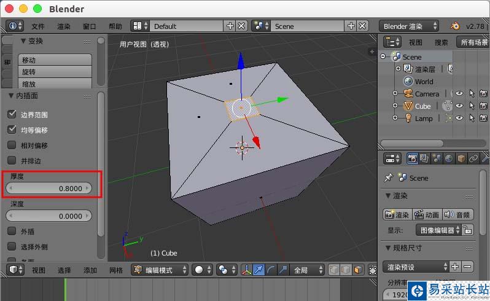Select the translate manipulator arrow icon
490x301 pixels.
(x=259, y=270)
